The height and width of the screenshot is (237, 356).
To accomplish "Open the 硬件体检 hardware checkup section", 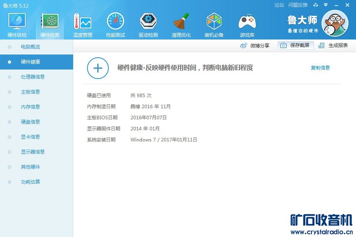I will 17,25.
